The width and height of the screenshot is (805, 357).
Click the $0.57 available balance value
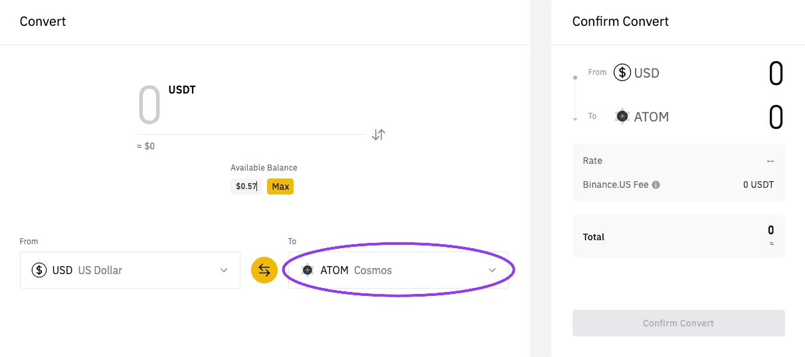tap(246, 186)
